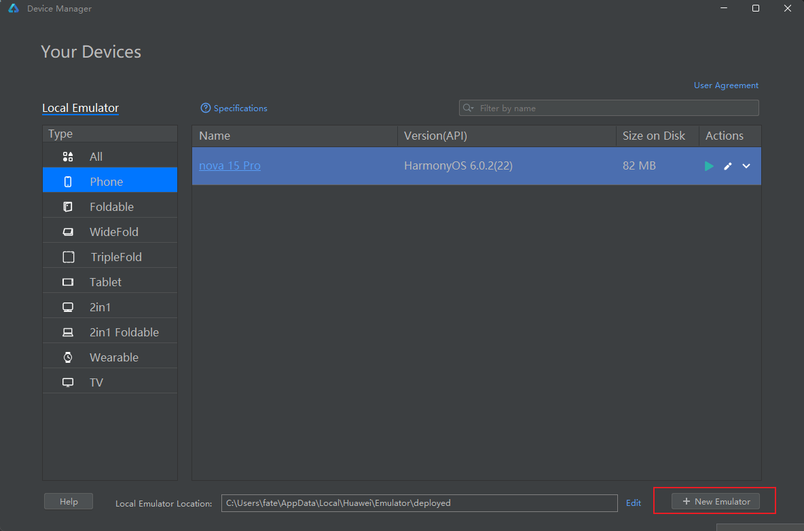Sort by Size on Disk column header

click(x=657, y=136)
